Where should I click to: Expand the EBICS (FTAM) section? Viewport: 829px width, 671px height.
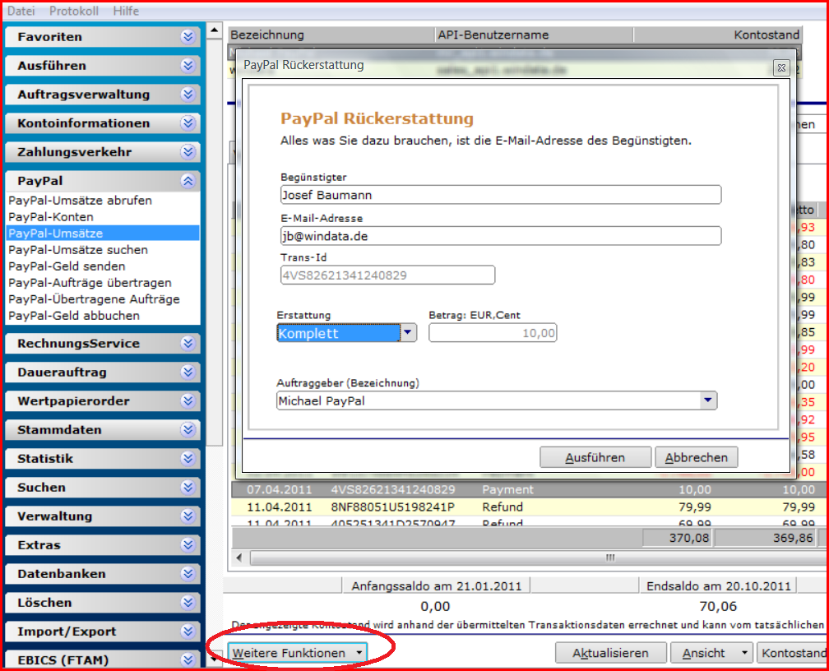click(x=188, y=659)
